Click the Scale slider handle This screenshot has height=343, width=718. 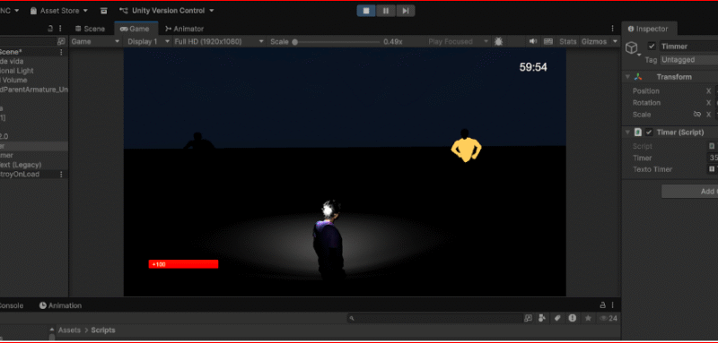pos(295,41)
